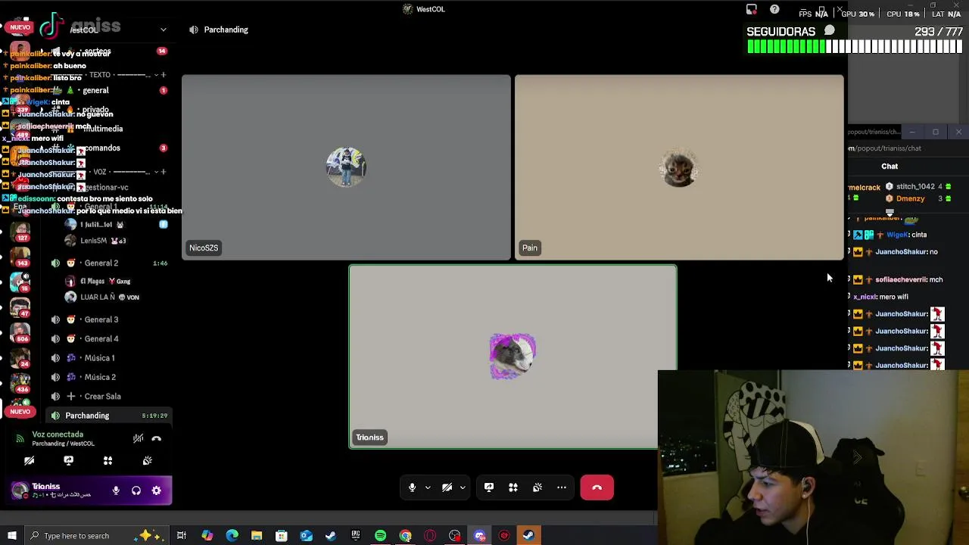Click Dmenzy in popout chat leaderboard

tap(910, 199)
